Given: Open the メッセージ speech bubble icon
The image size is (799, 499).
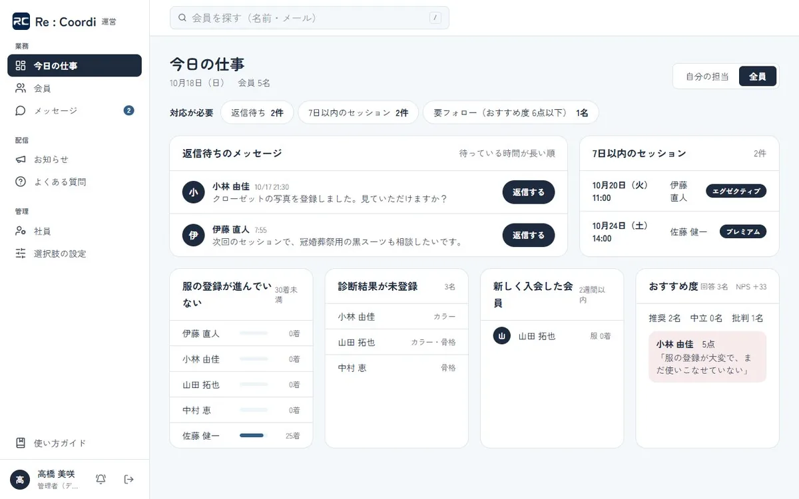Looking at the screenshot, I should coord(21,110).
